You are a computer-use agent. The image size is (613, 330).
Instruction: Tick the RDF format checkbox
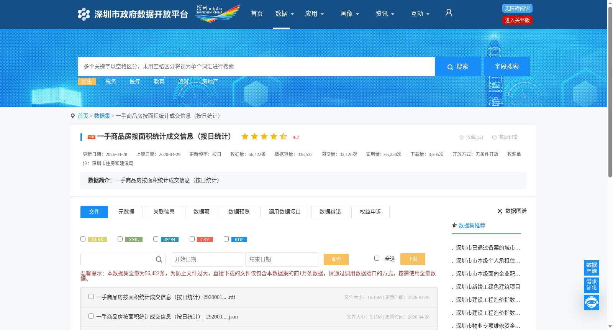pyautogui.click(x=226, y=239)
